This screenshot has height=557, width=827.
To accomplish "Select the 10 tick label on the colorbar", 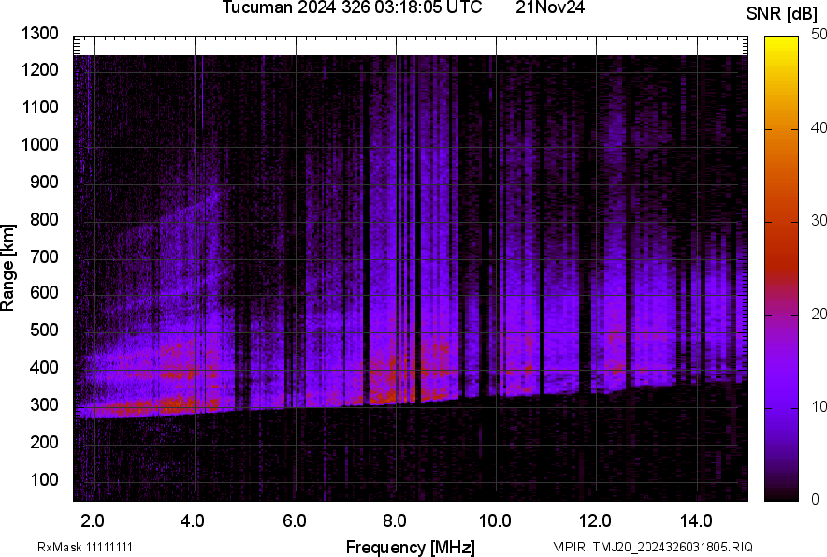I will pyautogui.click(x=820, y=407).
